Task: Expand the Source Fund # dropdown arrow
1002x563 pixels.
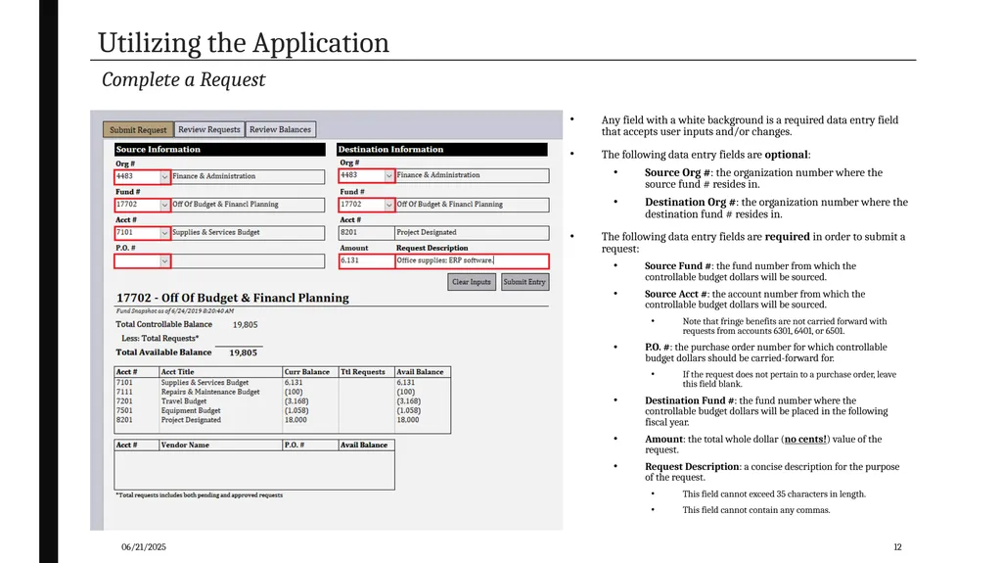Action: [x=164, y=205]
